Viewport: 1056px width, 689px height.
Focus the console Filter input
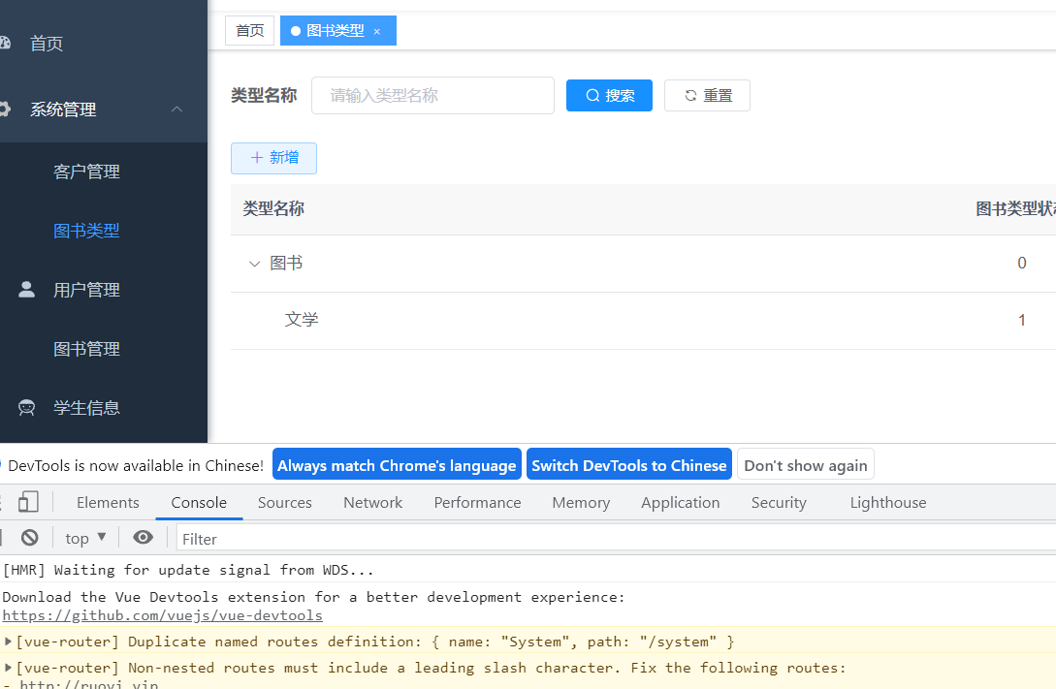616,539
